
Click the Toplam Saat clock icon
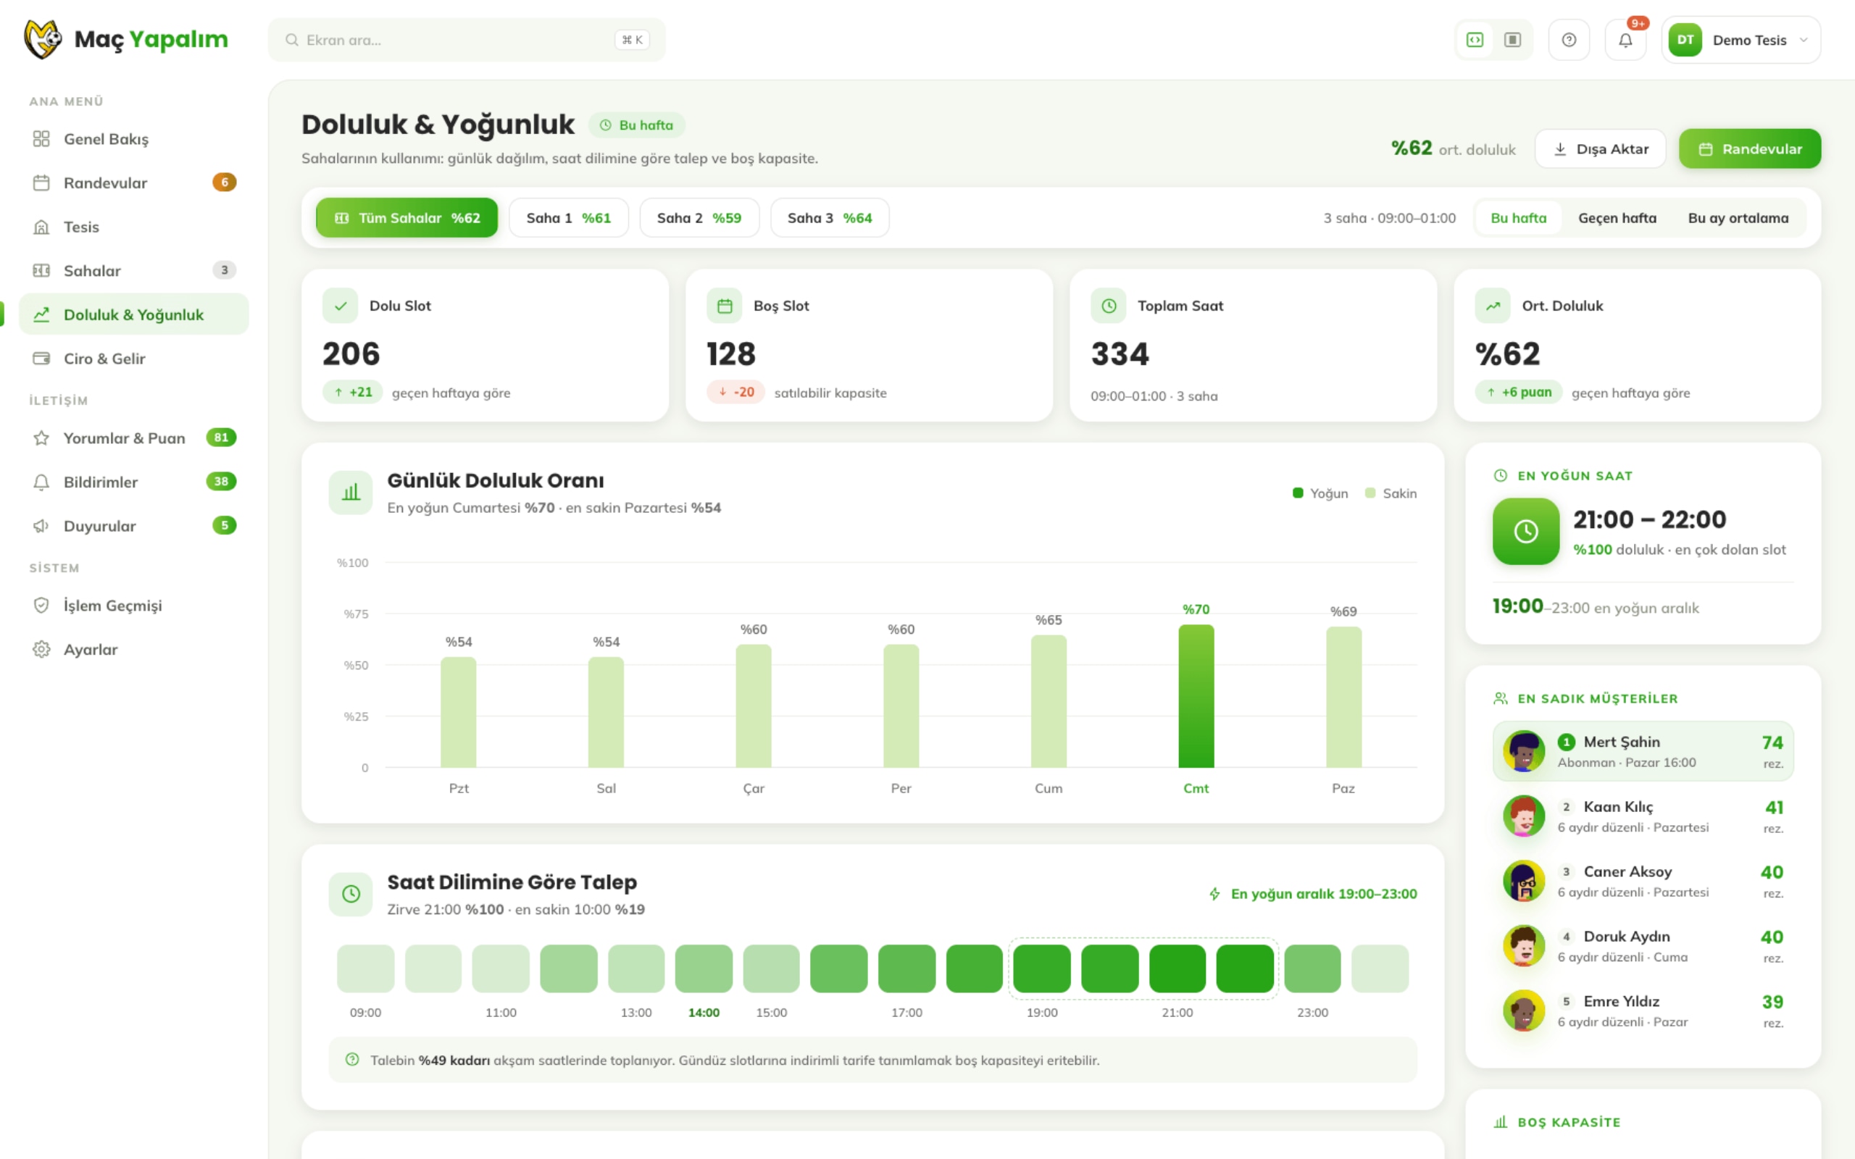[1109, 306]
